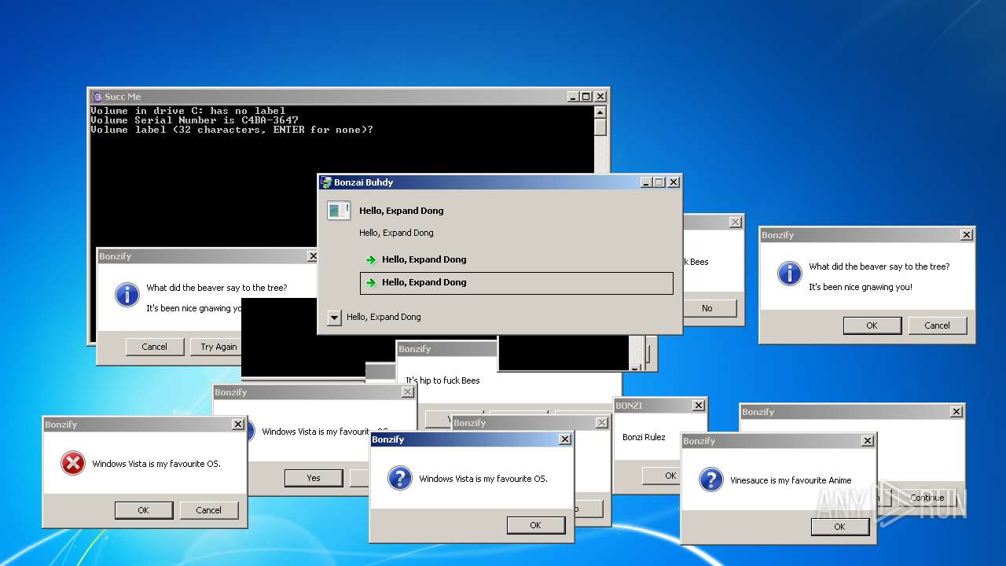The image size is (1006, 566).
Task: Click the question mark icon beside Windows Vista message
Action: pyautogui.click(x=399, y=478)
